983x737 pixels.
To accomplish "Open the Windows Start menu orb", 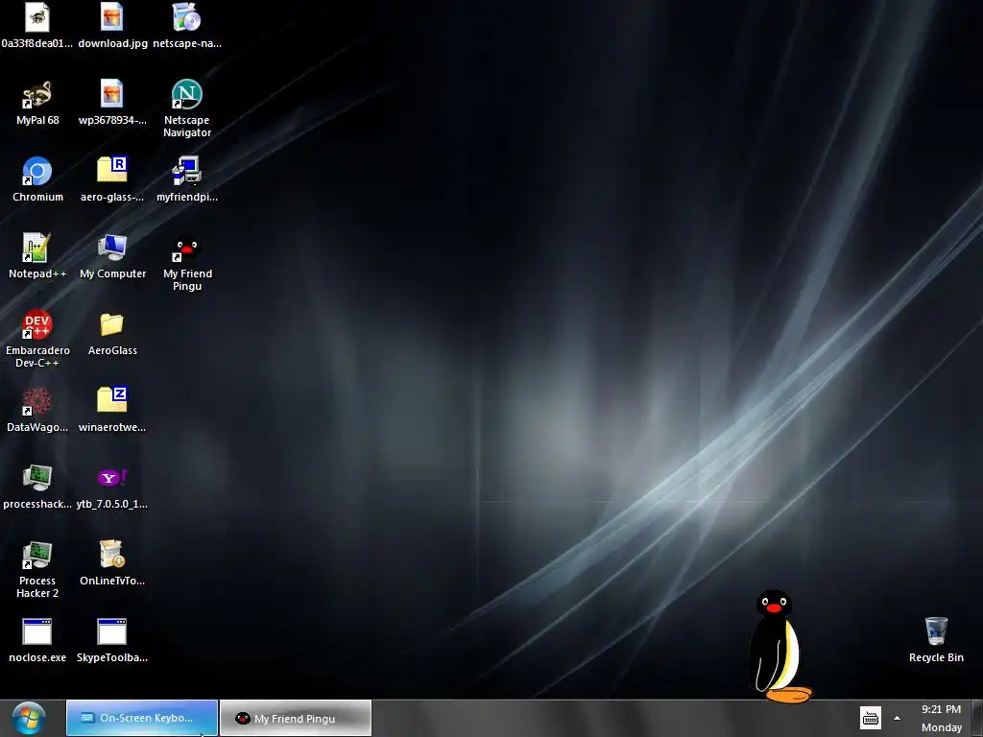I will pyautogui.click(x=29, y=718).
